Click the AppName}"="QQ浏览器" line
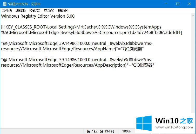Image resolution: width=196 pixels, height=134 pixels. coord(72,49)
